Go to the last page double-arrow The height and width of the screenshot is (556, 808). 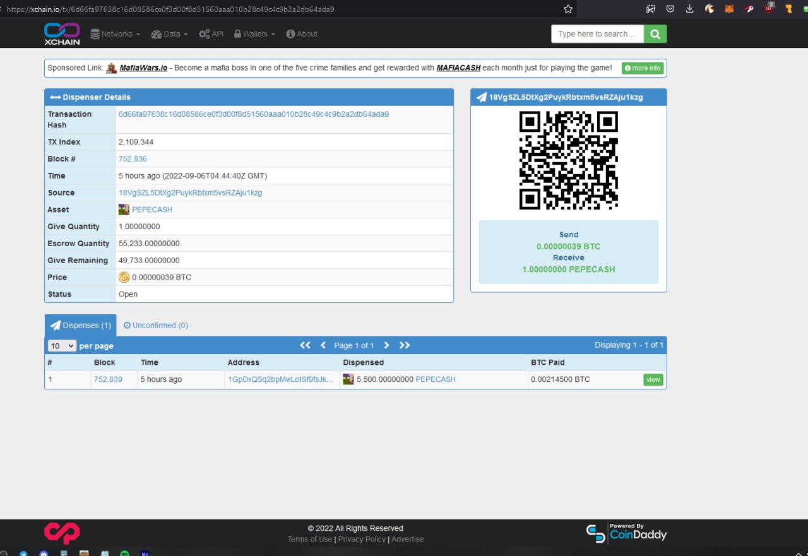pos(405,345)
